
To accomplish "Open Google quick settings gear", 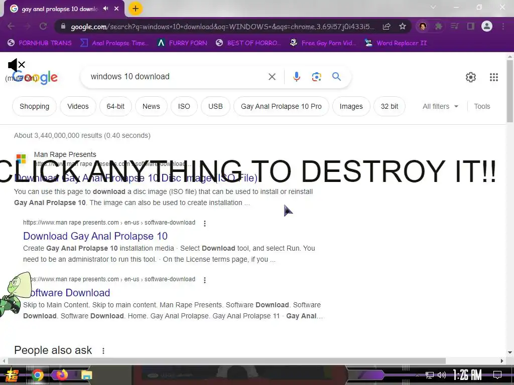I will click(x=471, y=77).
